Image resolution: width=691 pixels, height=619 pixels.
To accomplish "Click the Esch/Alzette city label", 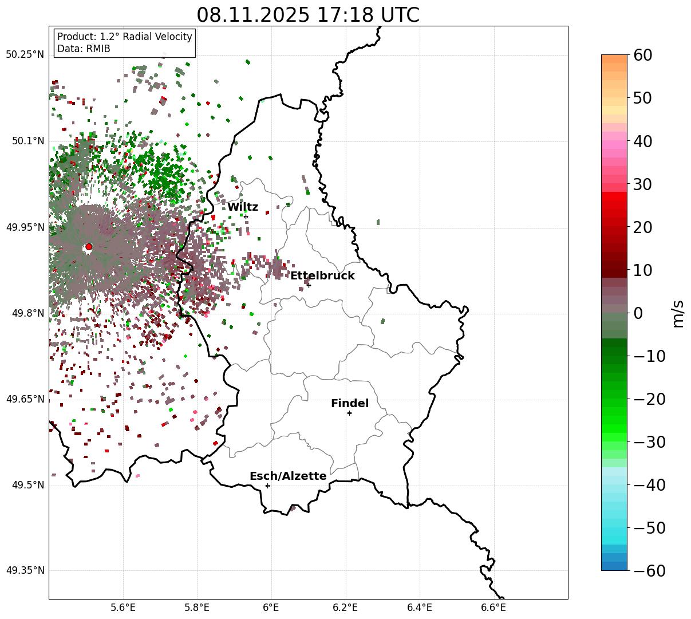I will [x=288, y=476].
